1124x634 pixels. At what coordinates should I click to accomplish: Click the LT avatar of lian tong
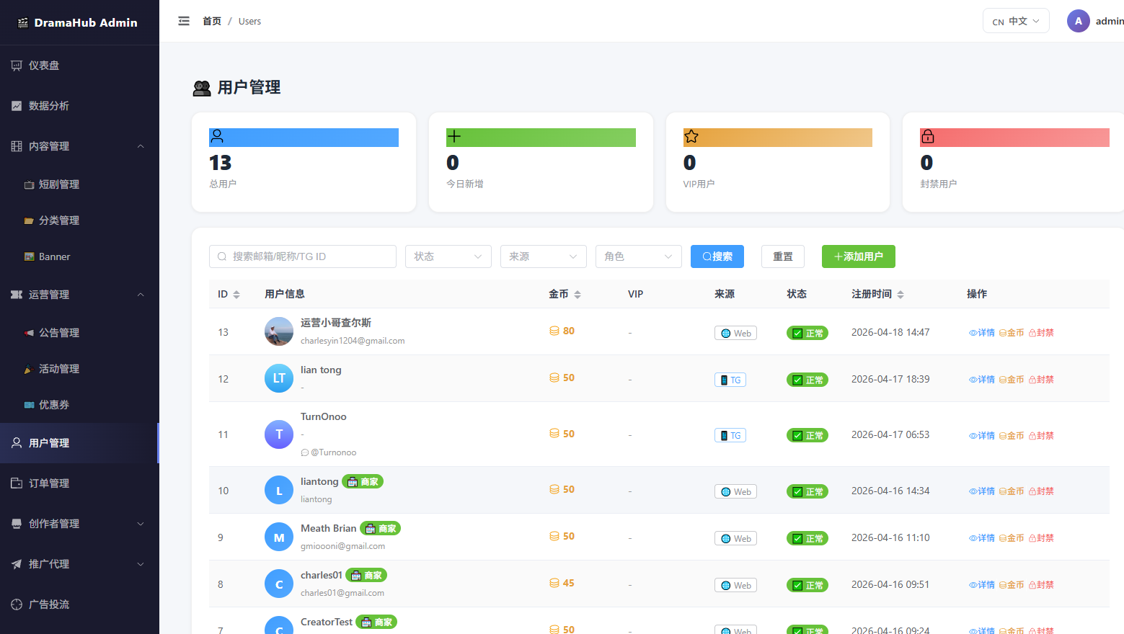pyautogui.click(x=279, y=378)
